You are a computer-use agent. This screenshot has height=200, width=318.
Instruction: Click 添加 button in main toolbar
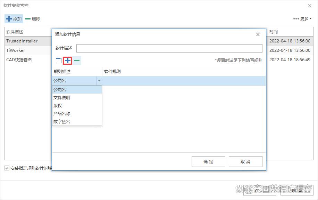pyautogui.click(x=14, y=19)
